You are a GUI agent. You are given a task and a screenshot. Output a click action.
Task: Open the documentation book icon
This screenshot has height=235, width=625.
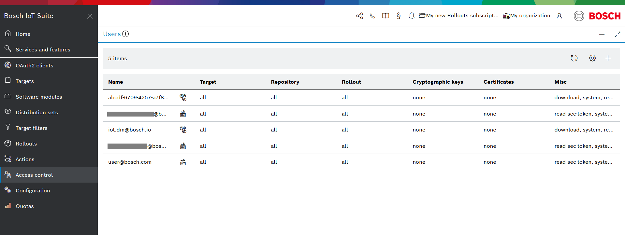point(385,16)
